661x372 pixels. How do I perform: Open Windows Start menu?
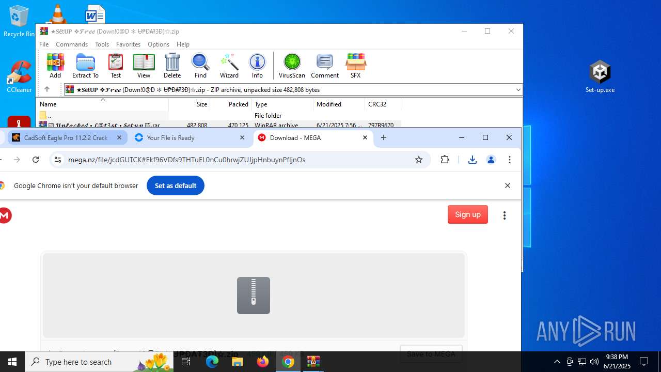pyautogui.click(x=12, y=362)
